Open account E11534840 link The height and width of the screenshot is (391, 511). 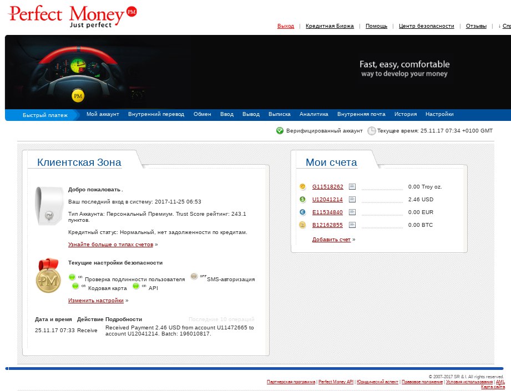pos(327,212)
